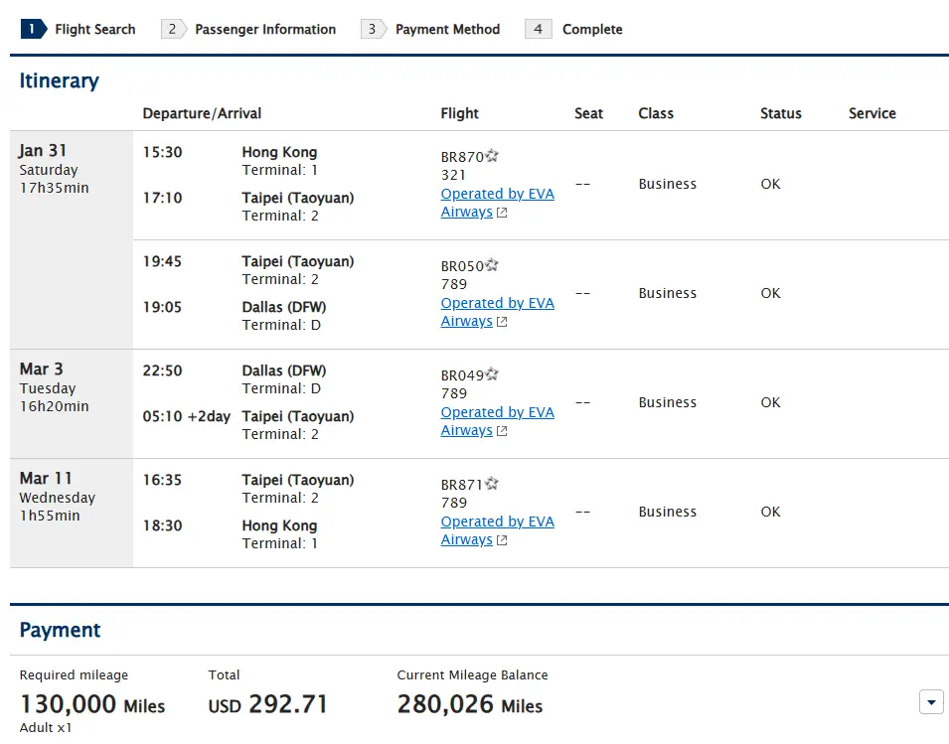The height and width of the screenshot is (744, 949).
Task: Click flight number BR870
Action: [x=462, y=157]
